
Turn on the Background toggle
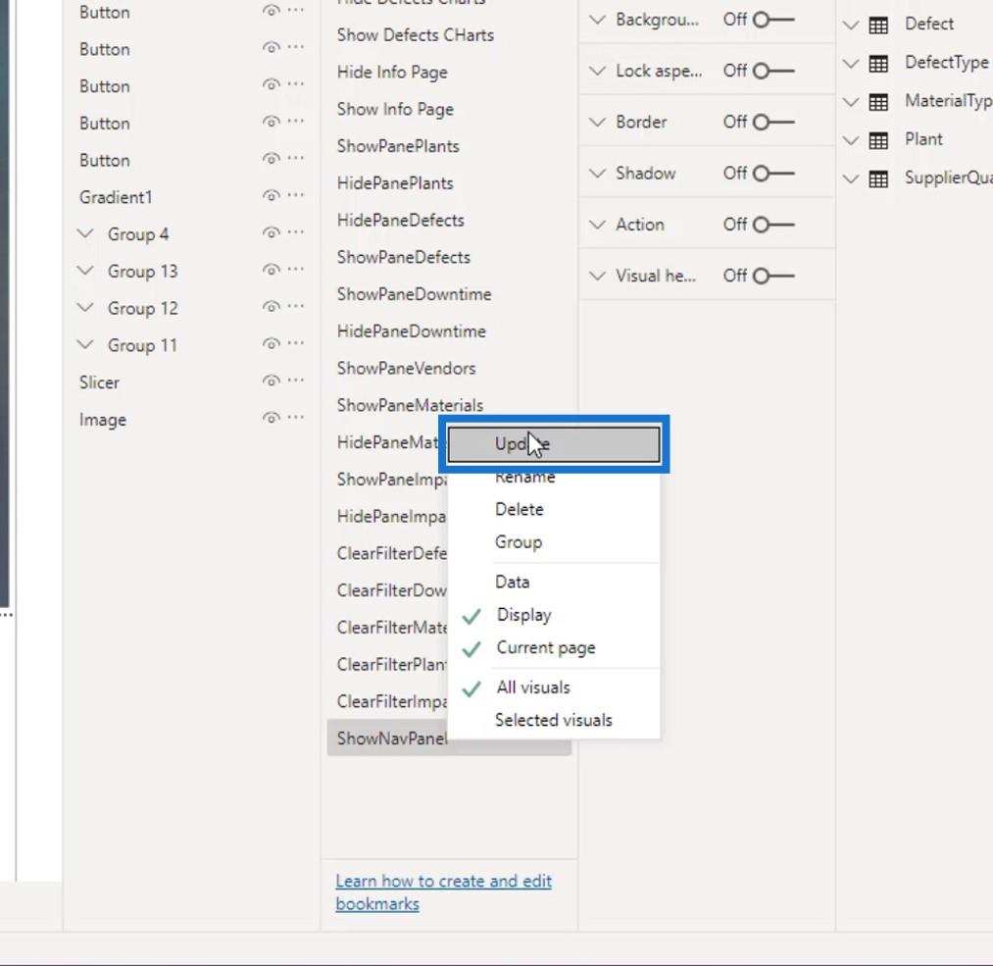(x=773, y=20)
